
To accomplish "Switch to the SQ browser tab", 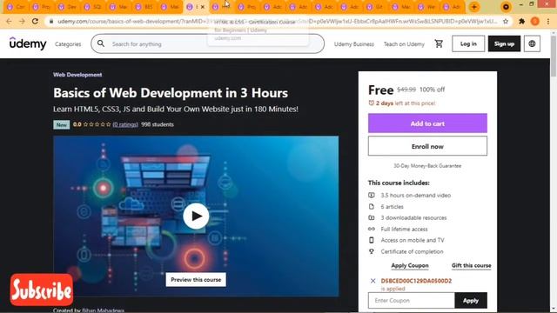I will 93,7.
